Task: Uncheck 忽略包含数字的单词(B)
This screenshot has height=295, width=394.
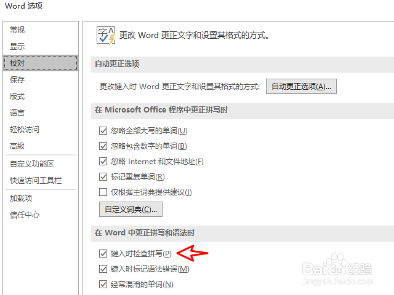Action: [x=103, y=146]
